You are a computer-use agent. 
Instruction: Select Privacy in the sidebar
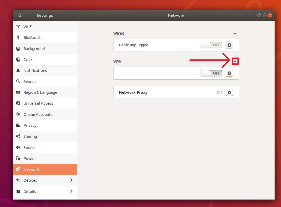pos(30,125)
